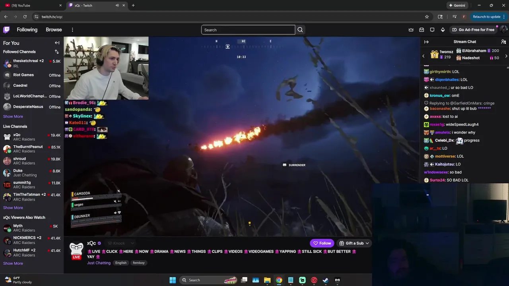Open File Explorer from taskbar
The width and height of the screenshot is (509, 286).
(x=267, y=280)
